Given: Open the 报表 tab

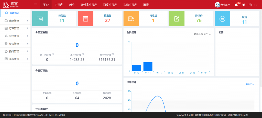Looking at the screenshot, I should coord(146,5).
